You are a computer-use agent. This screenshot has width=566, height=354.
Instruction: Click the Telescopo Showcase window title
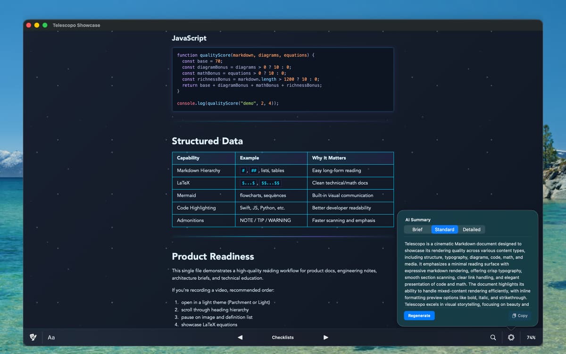[76, 25]
